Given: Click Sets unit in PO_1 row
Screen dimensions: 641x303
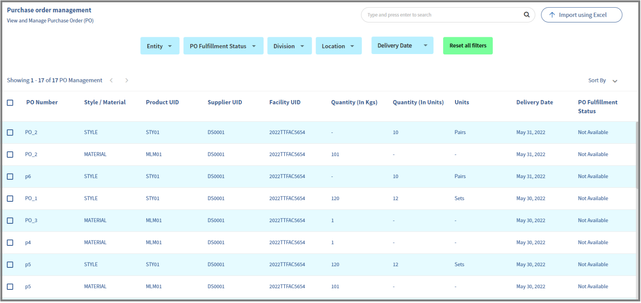Looking at the screenshot, I should 460,199.
